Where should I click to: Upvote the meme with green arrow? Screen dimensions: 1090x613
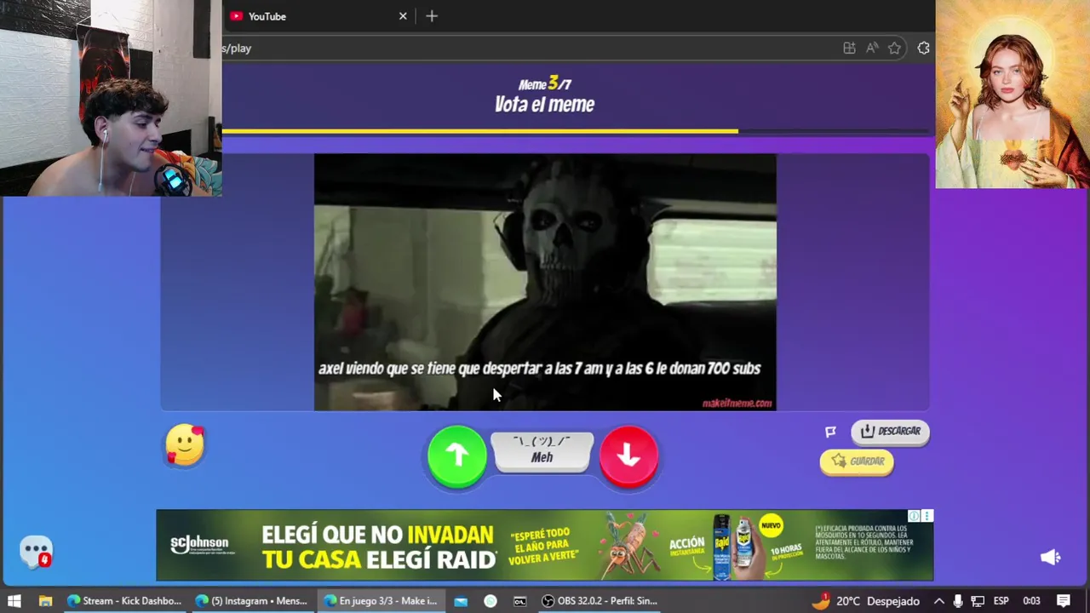pos(457,456)
